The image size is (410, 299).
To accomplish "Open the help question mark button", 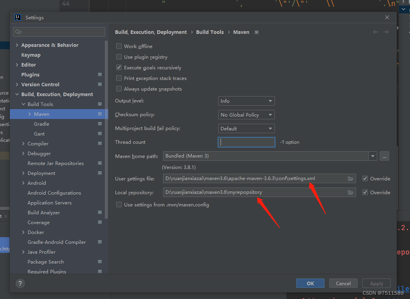I will [x=20, y=283].
